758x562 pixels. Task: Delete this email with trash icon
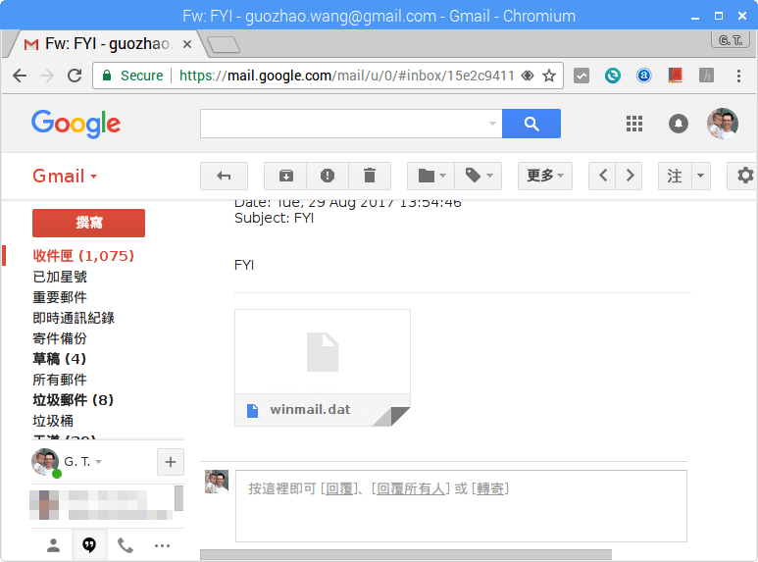click(x=370, y=176)
